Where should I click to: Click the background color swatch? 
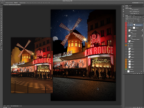[2, 46]
